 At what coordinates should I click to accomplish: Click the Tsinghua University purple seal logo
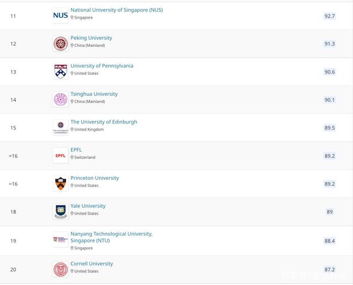[61, 99]
